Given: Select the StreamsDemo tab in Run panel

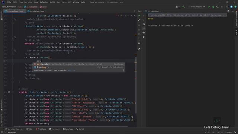Looking at the screenshot, I should tap(153, 11).
